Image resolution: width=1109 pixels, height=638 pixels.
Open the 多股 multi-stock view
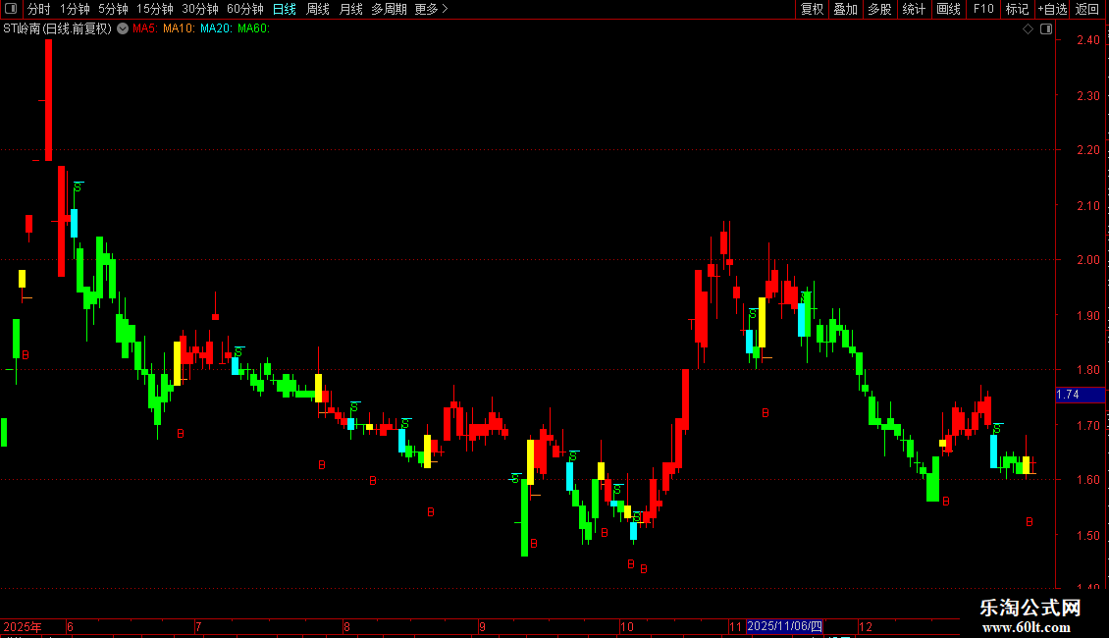click(x=879, y=9)
